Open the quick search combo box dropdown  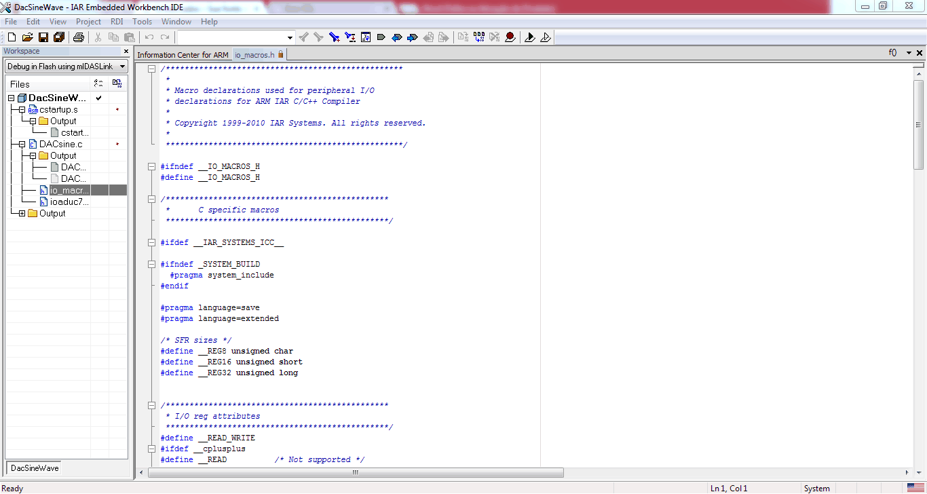(290, 37)
